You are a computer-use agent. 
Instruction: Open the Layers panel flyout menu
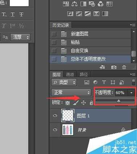pos(133,74)
